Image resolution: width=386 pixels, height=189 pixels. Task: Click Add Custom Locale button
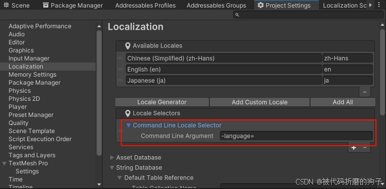coord(260,102)
